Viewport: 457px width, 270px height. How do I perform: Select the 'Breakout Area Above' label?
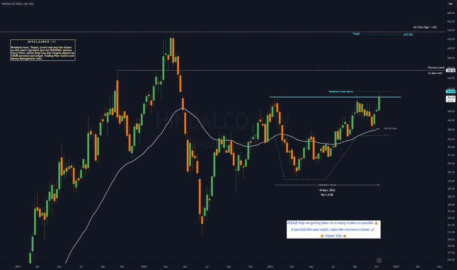(x=341, y=92)
